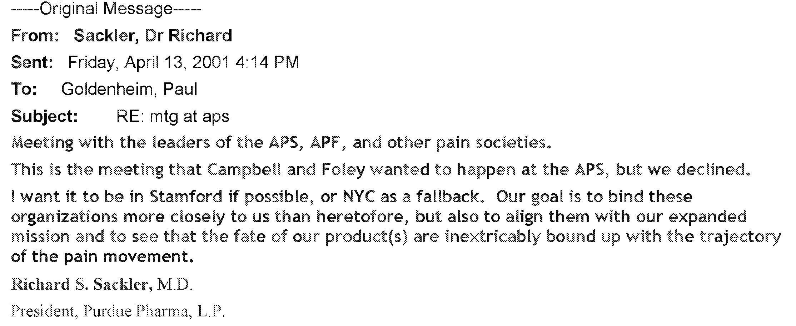Click the word "Stamford" in the body
This screenshot has width=796, height=326.
click(186, 197)
